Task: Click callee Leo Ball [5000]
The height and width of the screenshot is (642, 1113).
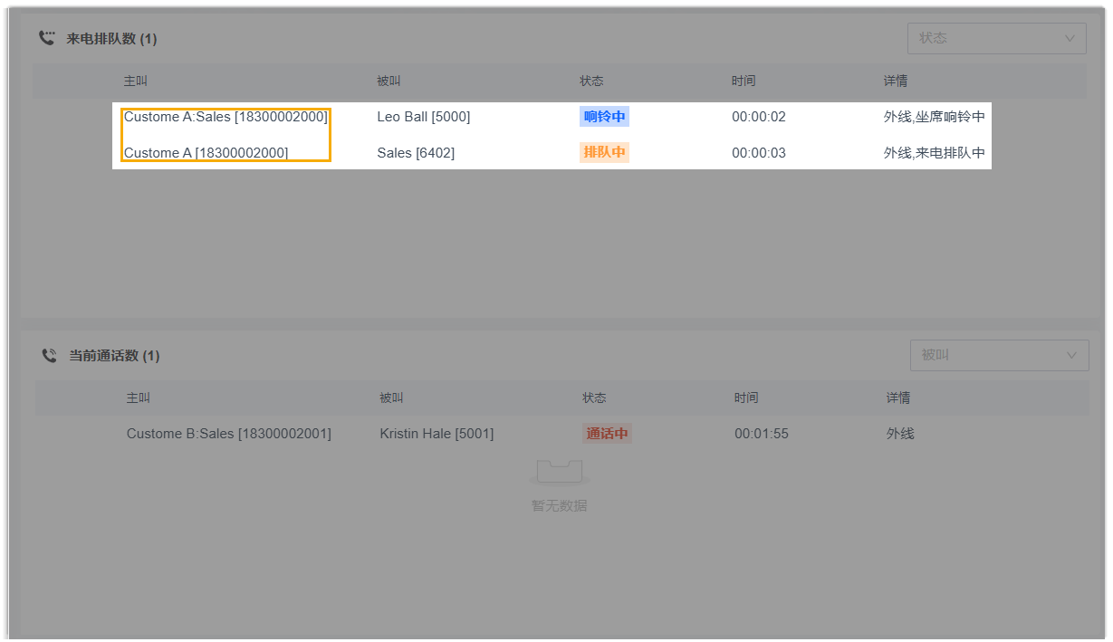Action: (x=423, y=117)
